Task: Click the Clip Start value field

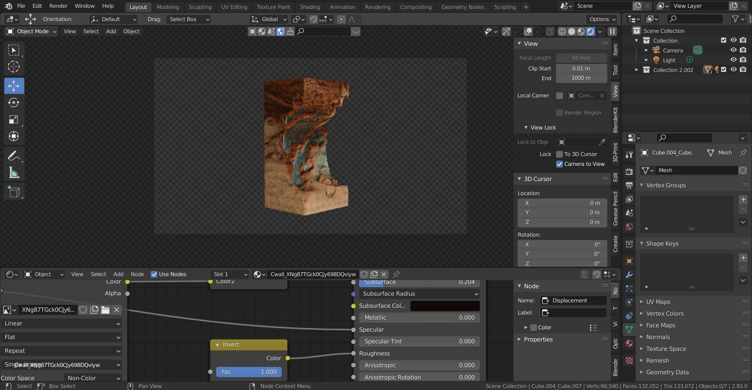Action: (581, 68)
